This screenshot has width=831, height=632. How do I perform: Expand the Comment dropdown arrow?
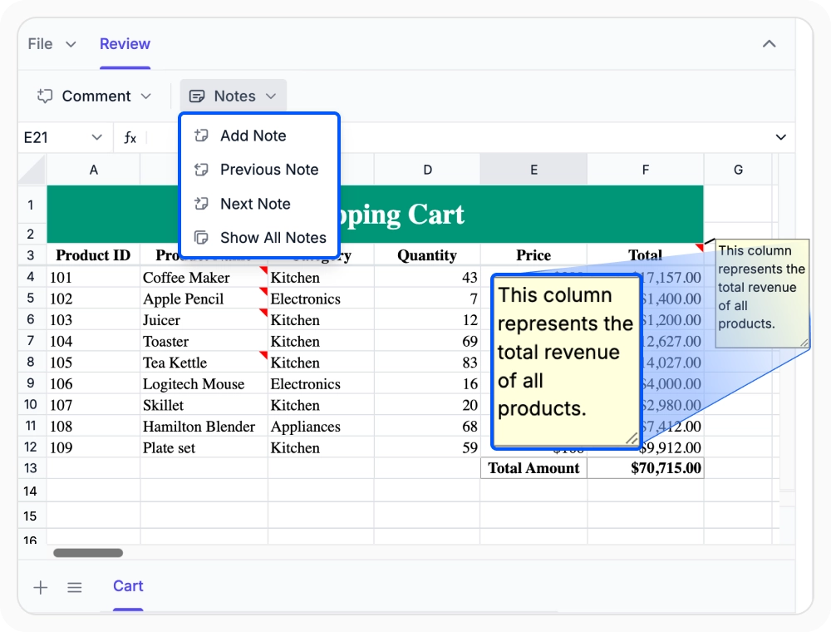click(145, 96)
